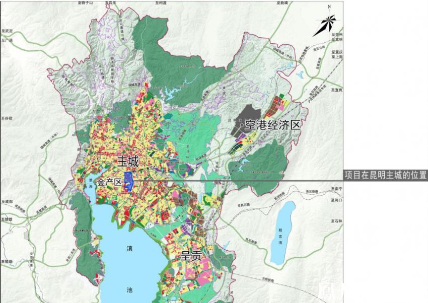Click the 主城 label

[128, 161]
